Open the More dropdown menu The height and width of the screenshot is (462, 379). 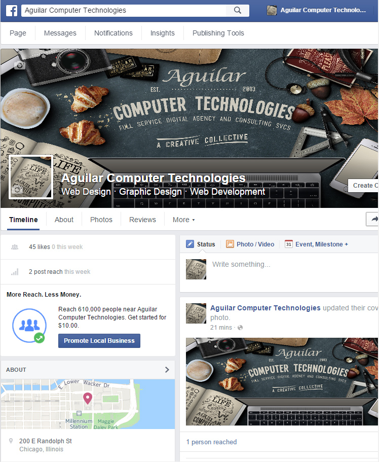tap(183, 220)
